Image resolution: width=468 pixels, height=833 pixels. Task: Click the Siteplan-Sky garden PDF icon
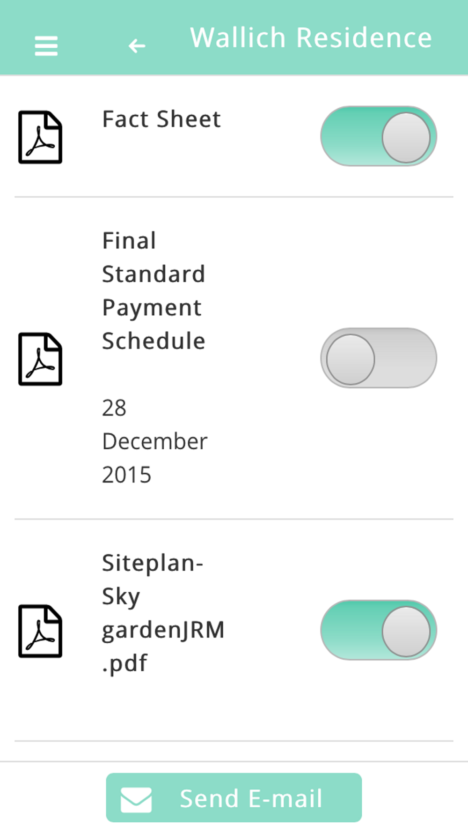click(x=40, y=631)
